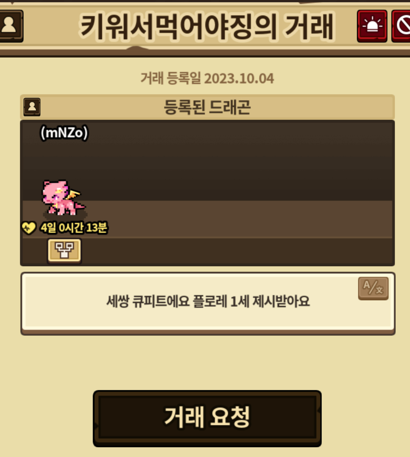
Task: Tap the small profile icon in 등록된 드래곤 header
Action: point(32,107)
